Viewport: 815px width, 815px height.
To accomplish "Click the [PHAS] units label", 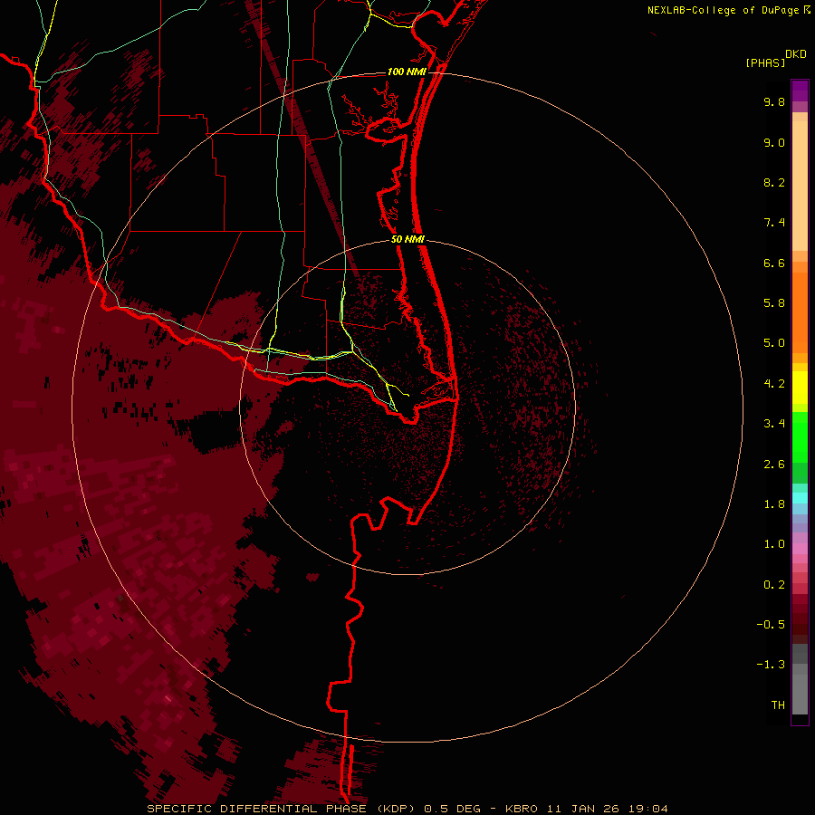I will [x=765, y=63].
